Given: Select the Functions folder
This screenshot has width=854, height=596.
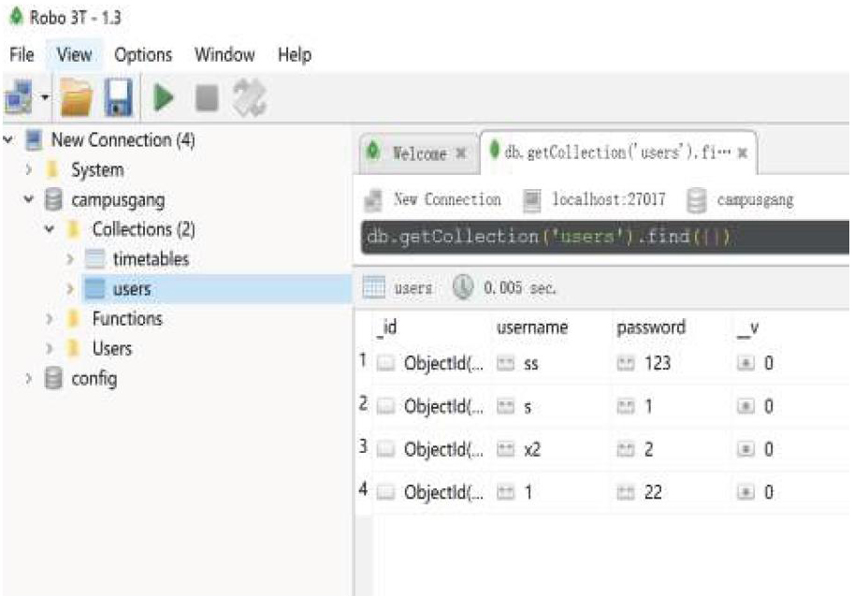Looking at the screenshot, I should click(127, 318).
